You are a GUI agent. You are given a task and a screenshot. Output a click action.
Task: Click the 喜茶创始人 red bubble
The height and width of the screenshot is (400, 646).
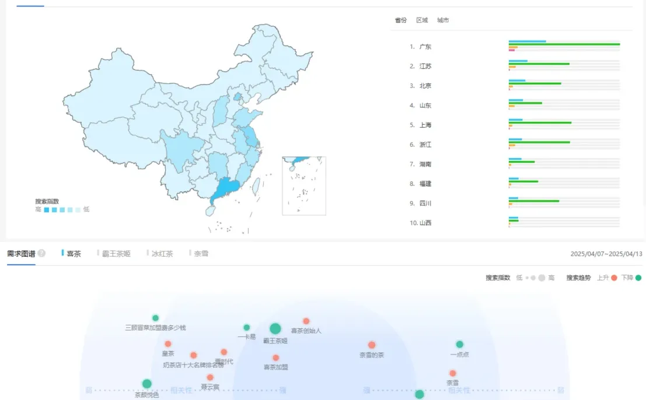(306, 321)
